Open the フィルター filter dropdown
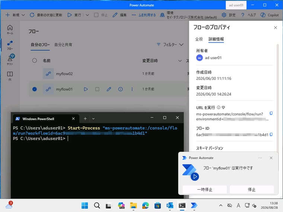This screenshot has width=283, height=212. [170, 45]
